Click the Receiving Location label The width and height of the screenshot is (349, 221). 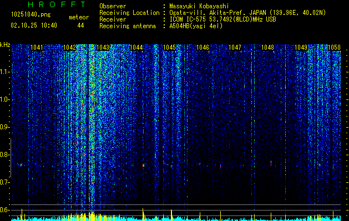click(x=129, y=13)
